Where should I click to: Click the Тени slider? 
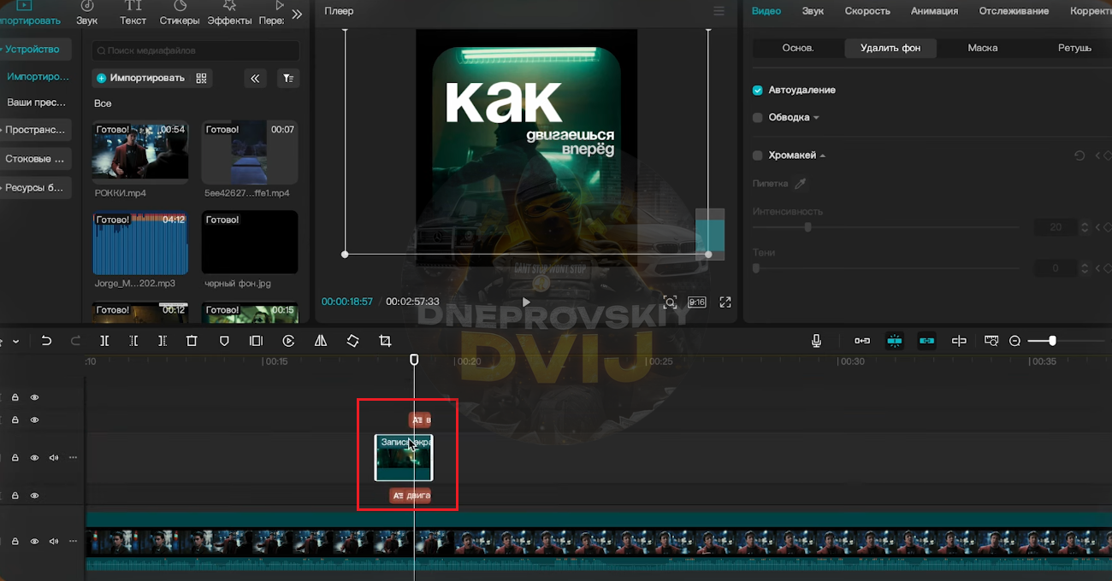(x=886, y=268)
